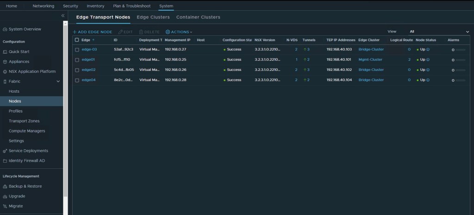This screenshot has height=215, width=474.
Task: Collapse the sidebar with double-chevron icon
Action: pos(63,16)
